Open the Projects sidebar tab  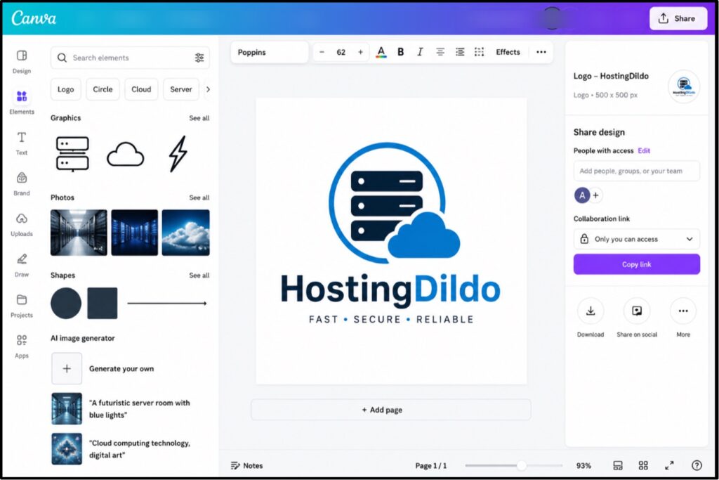(22, 306)
